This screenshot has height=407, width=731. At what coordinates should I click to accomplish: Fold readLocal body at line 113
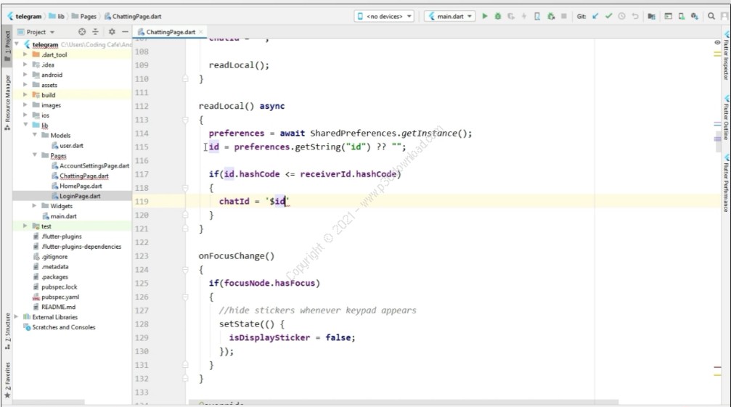[x=185, y=120]
